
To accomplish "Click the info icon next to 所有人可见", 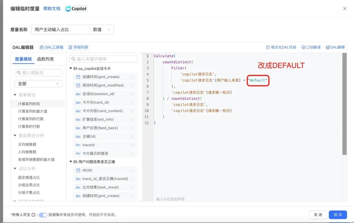I will point(33,215).
